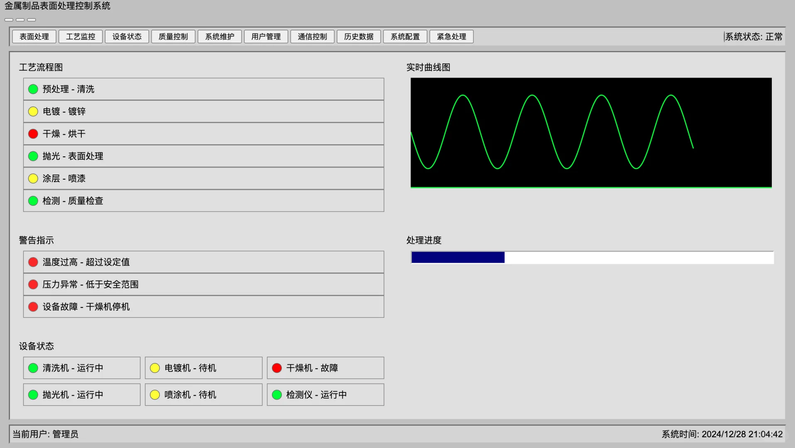Click green status light of 检测仪

click(277, 394)
